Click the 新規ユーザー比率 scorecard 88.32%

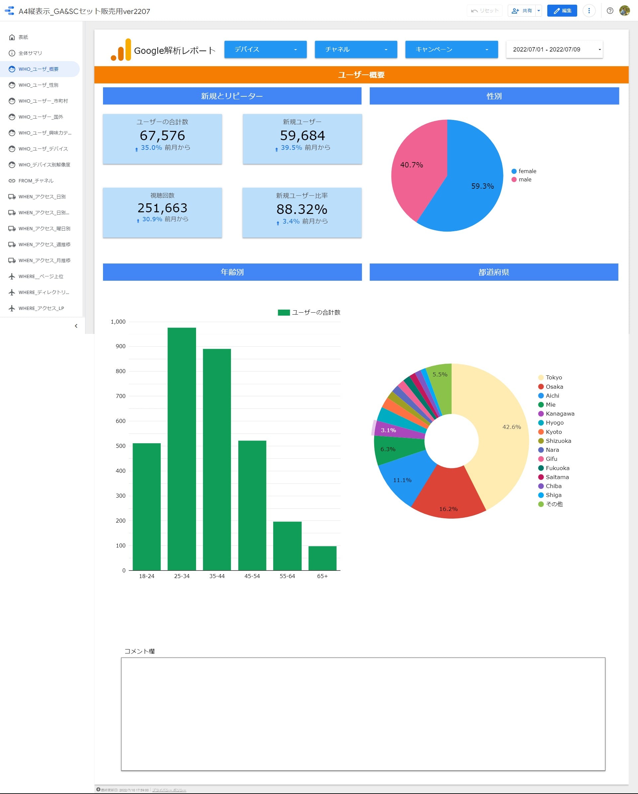tap(302, 213)
